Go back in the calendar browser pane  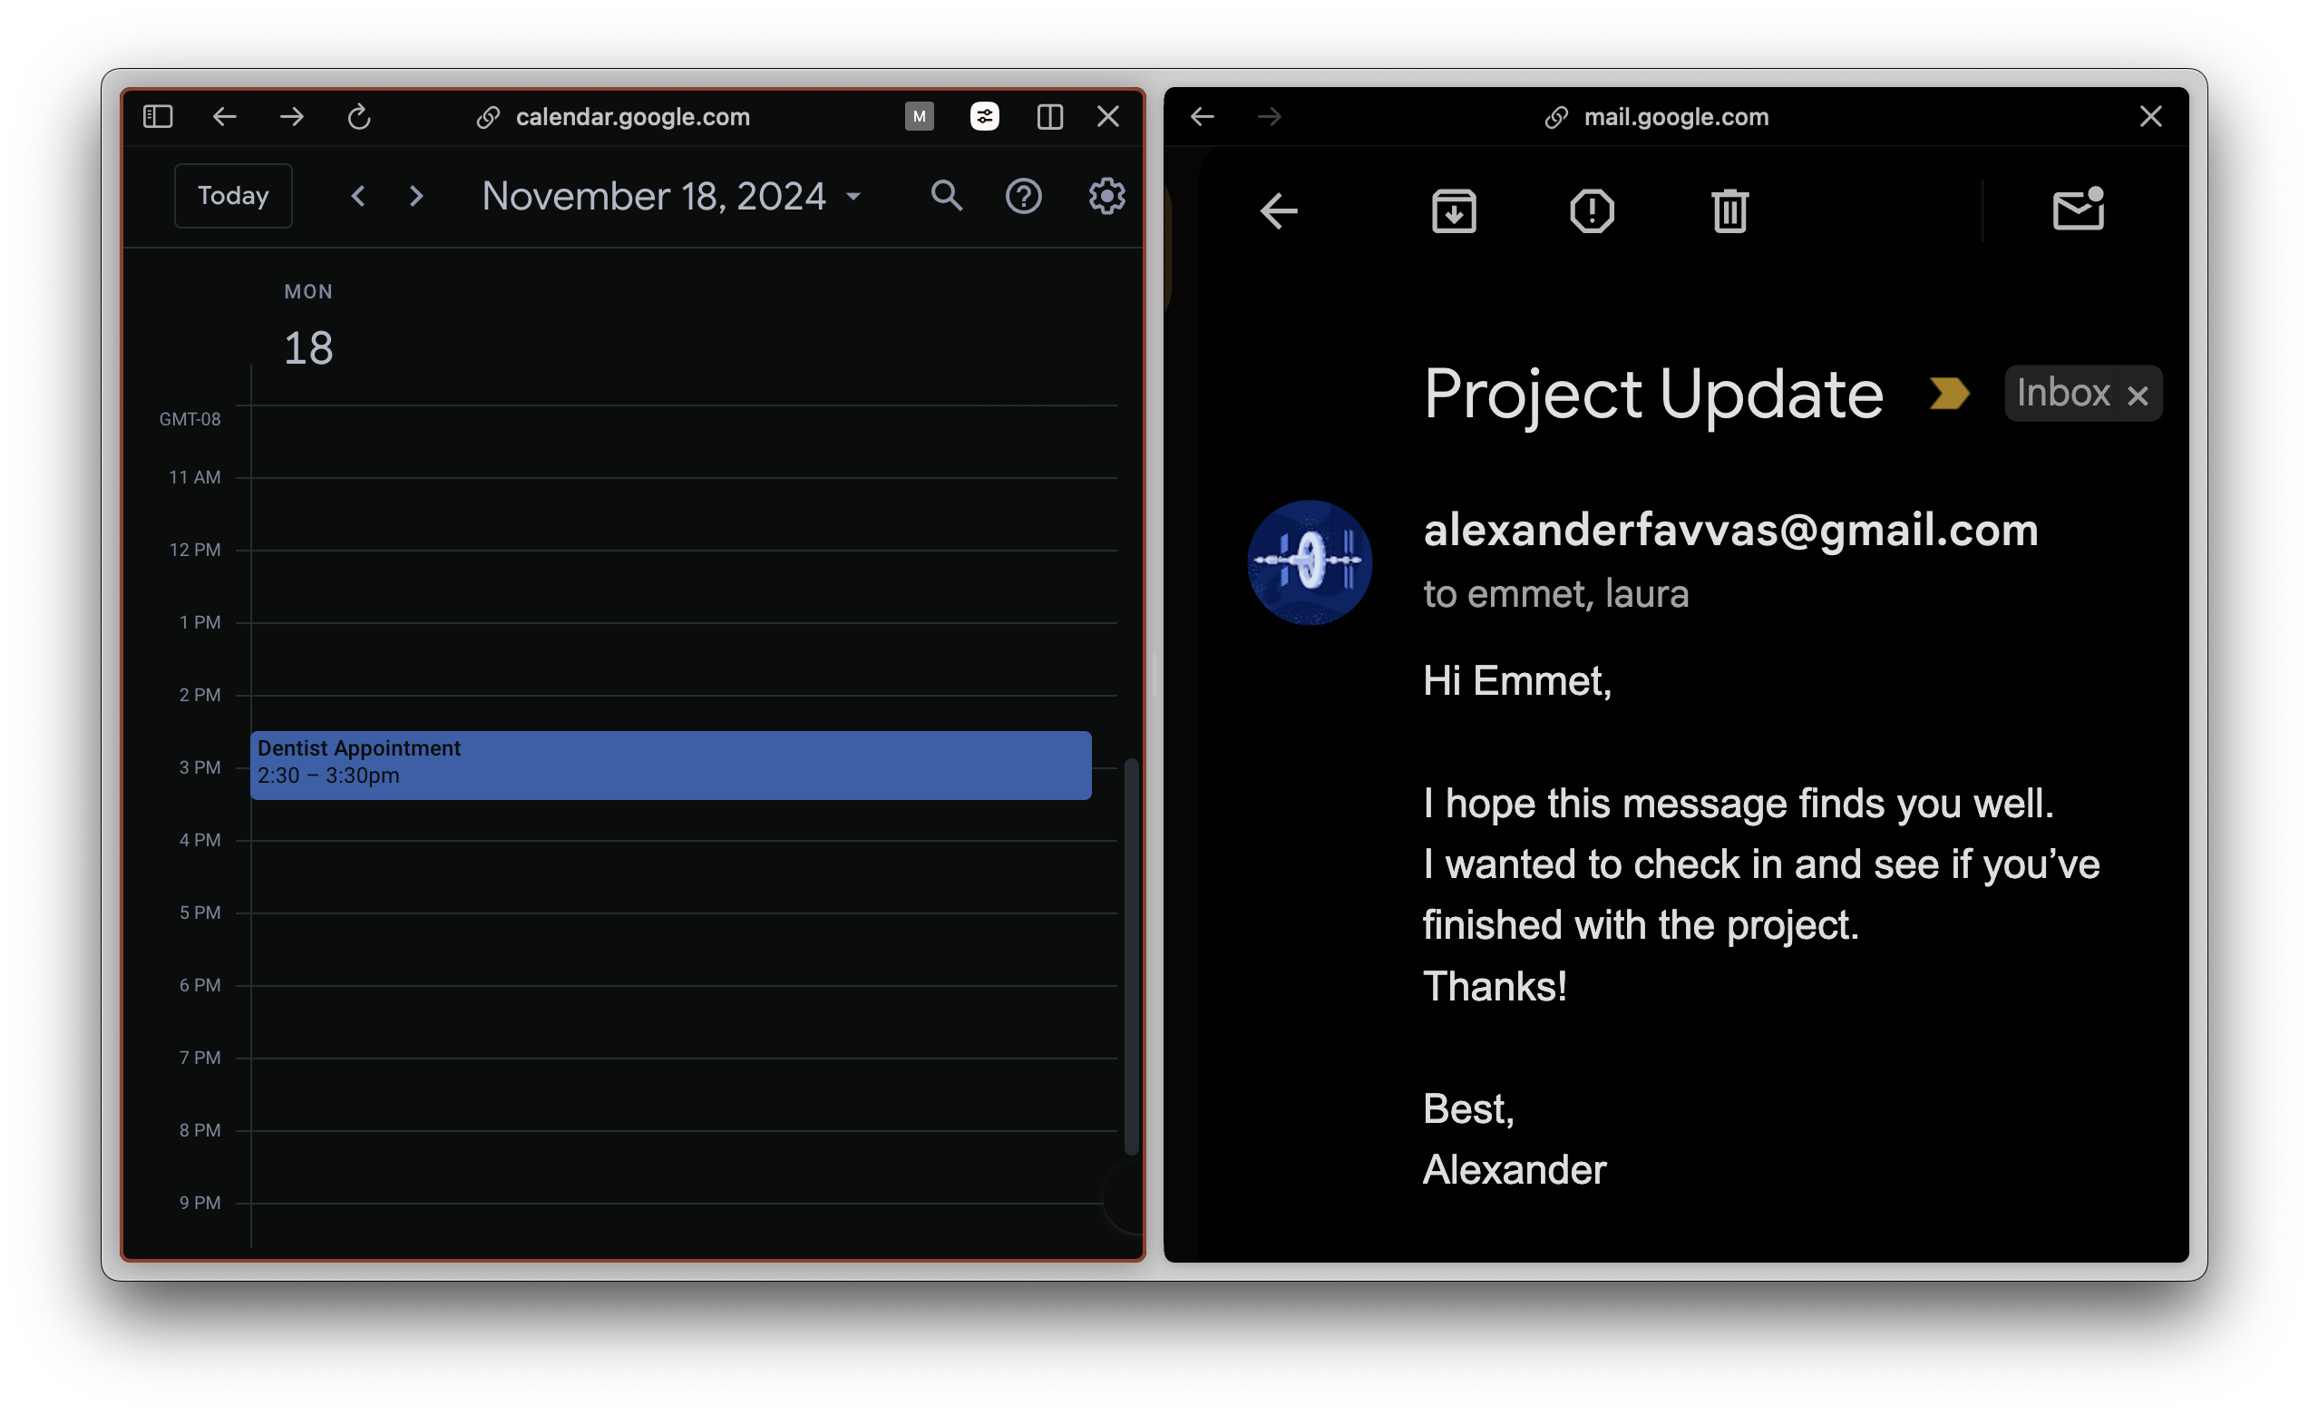[225, 116]
